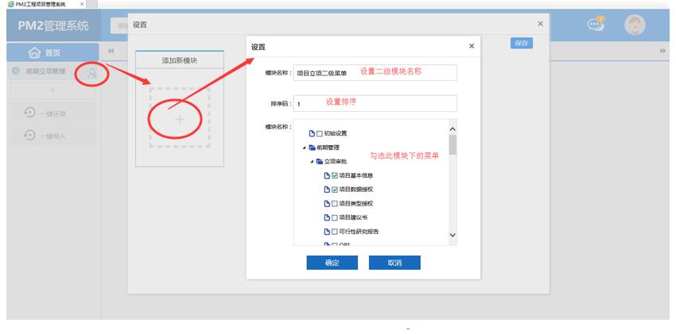676x334 pixels.
Task: Click the user avatar in the header
Action: click(634, 25)
